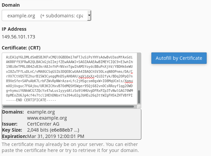The height and width of the screenshot is (156, 211).
Task: Click the vertical scrollbar track above thumb
Action: coord(139,72)
